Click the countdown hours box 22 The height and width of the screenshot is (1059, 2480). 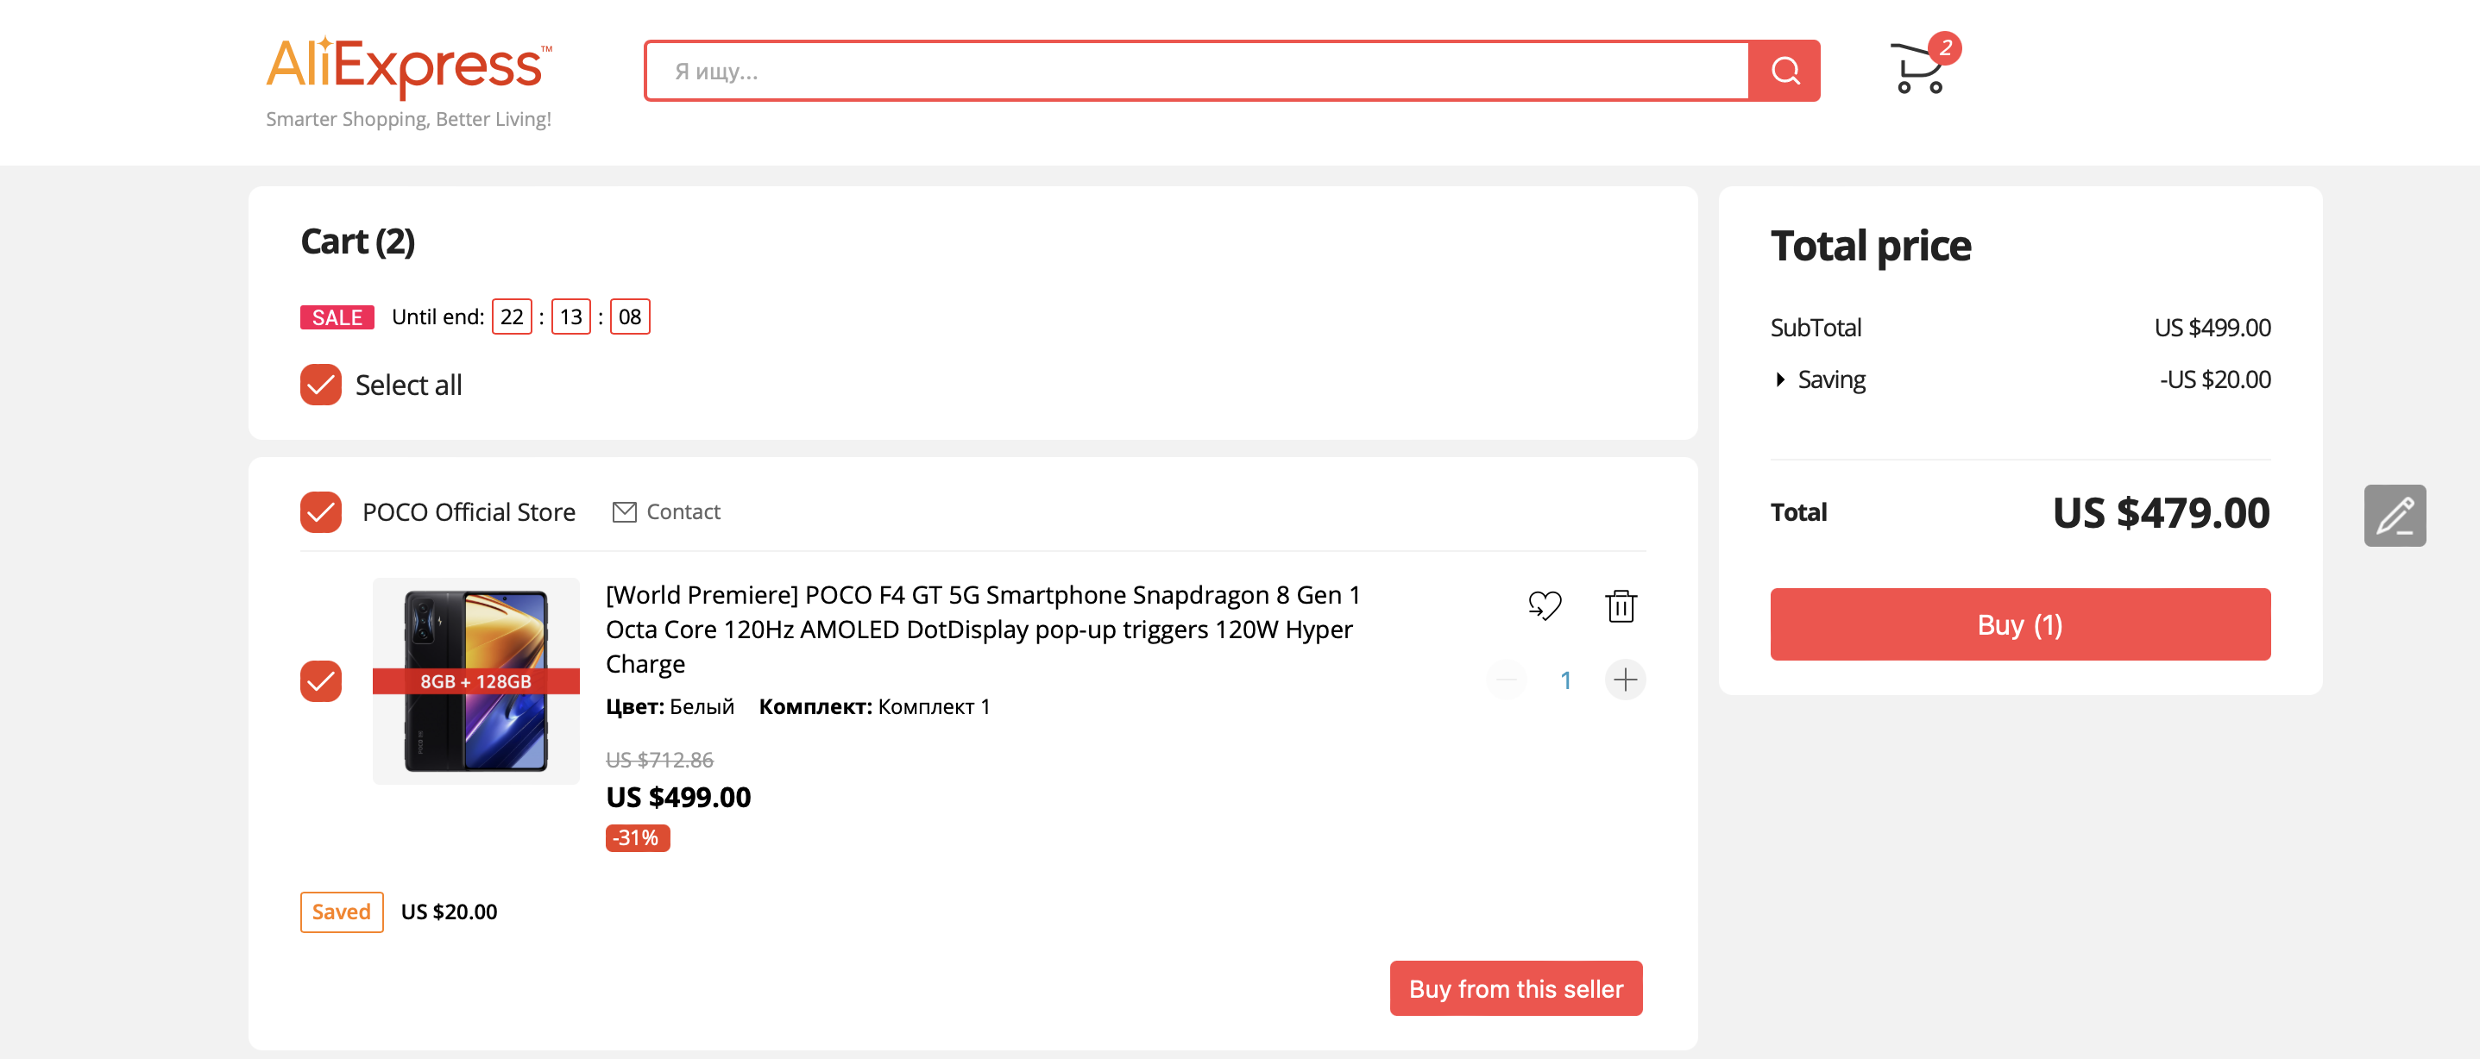click(x=511, y=316)
